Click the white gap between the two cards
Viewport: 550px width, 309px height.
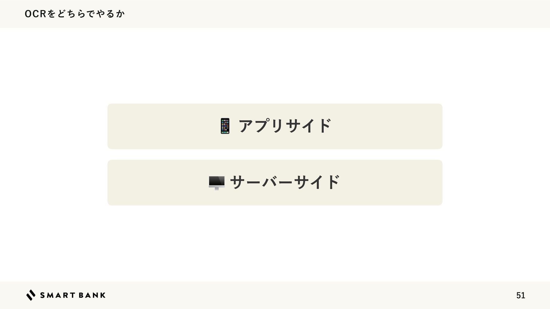pyautogui.click(x=275, y=154)
